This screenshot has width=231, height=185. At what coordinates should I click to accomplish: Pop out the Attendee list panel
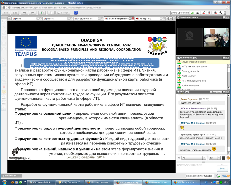(228, 58)
